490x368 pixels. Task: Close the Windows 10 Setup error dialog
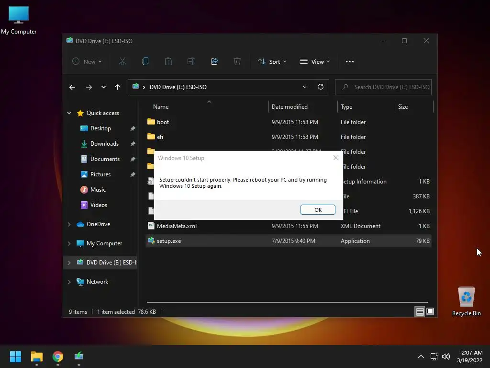tap(336, 158)
